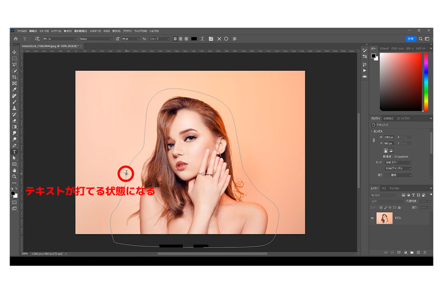Image resolution: width=443 pixels, height=295 pixels.
Task: Cancel current text edits
Action: click(x=219, y=39)
